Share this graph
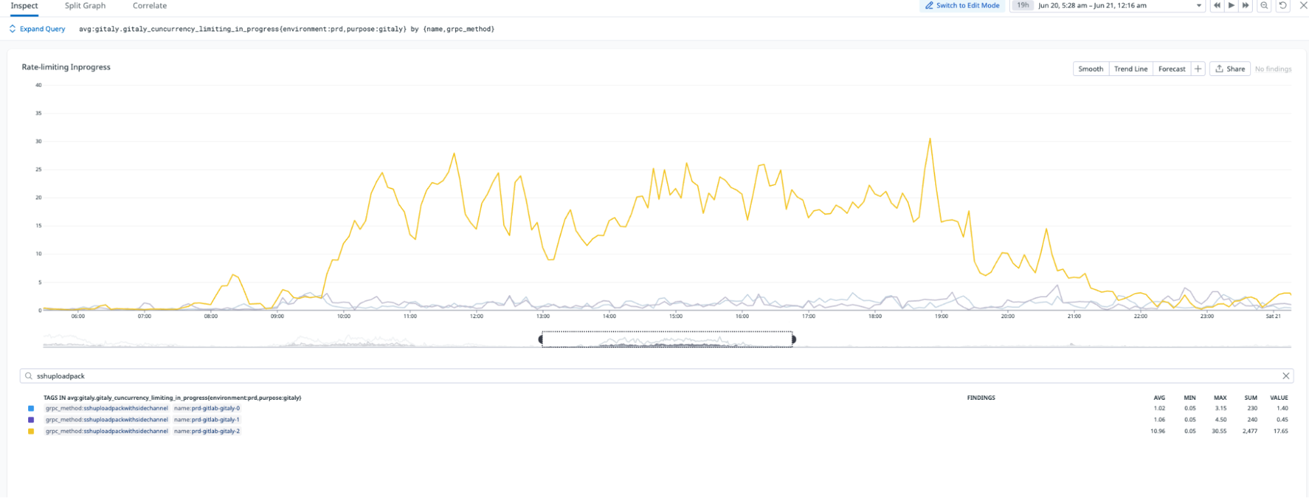The image size is (1309, 498). tap(1230, 69)
